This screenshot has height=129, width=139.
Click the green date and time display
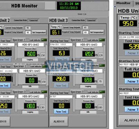click(x=69, y=6)
